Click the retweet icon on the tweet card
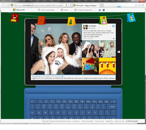Viewport: 146px width, 130px height. [114, 39]
